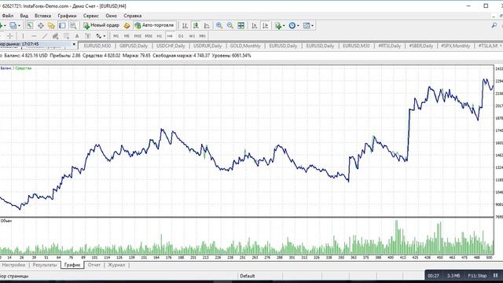Screen dimensions: 503x283
Task: Enable chart auto scroll icon
Action: [x=255, y=25]
